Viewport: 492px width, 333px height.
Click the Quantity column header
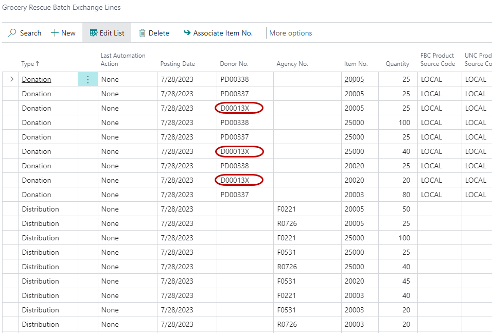(x=397, y=64)
